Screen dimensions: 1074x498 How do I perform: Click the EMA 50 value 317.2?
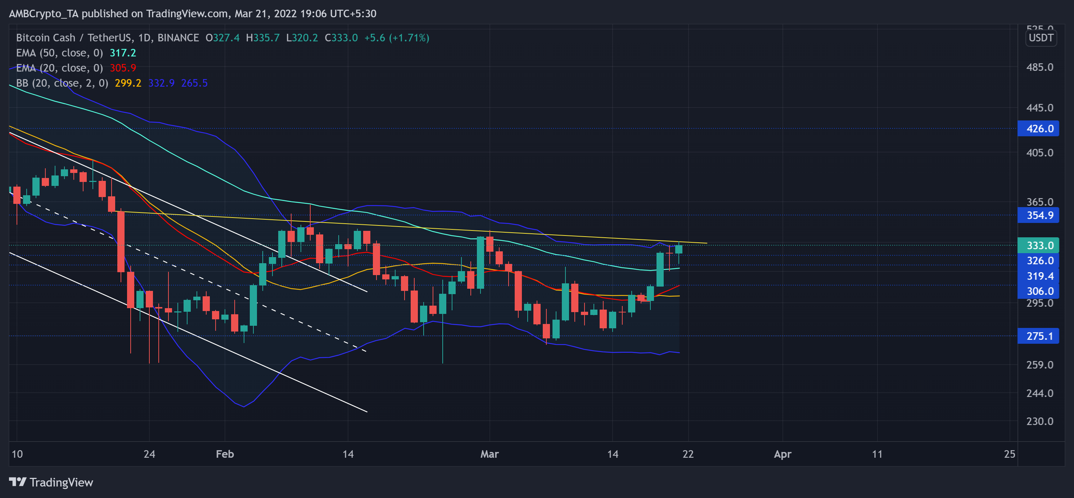(x=123, y=53)
